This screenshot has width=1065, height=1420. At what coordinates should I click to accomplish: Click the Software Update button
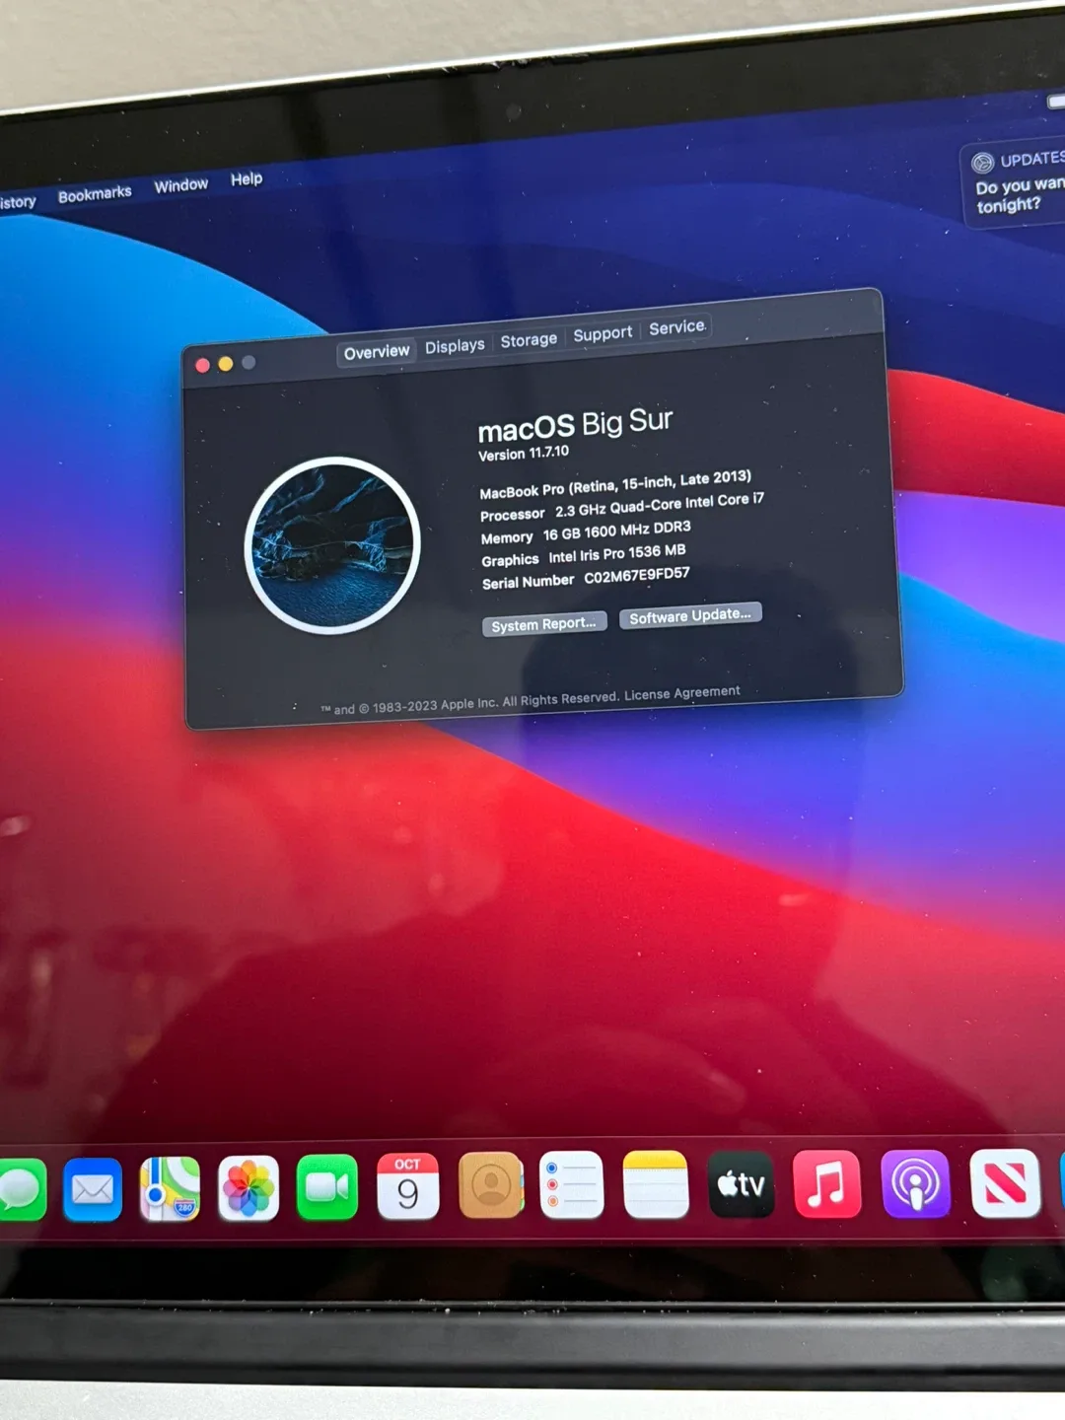[x=689, y=614]
